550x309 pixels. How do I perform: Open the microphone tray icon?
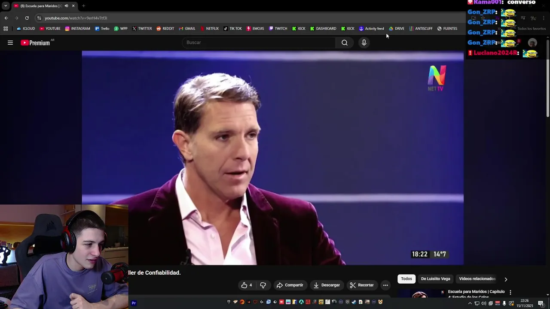point(504,303)
